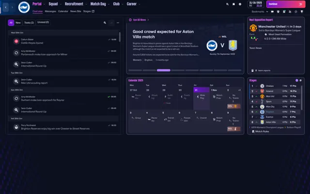Select Friday 31 in the calendar

pyautogui.click(x=201, y=98)
